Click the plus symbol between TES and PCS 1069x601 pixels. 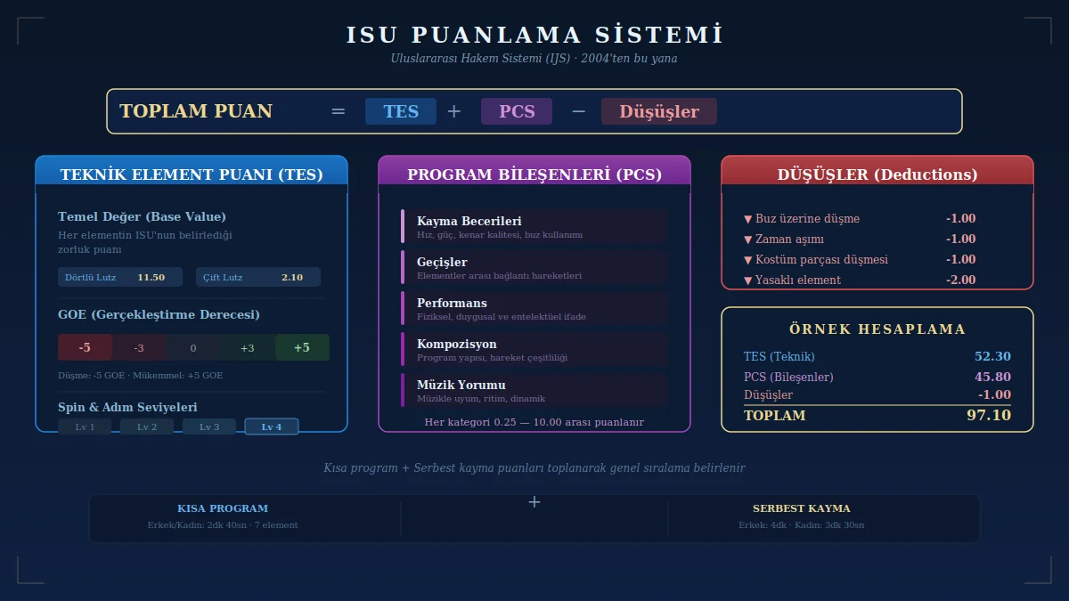click(454, 110)
